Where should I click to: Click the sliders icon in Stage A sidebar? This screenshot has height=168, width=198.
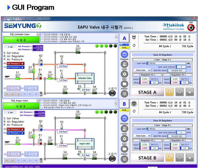[x=124, y=94]
